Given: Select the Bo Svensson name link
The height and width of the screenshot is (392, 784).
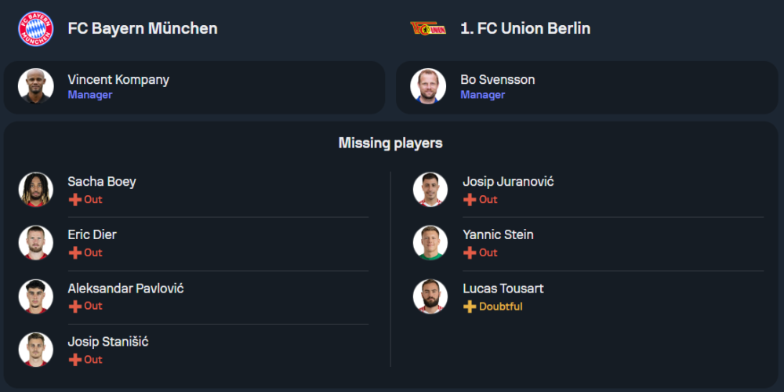Looking at the screenshot, I should click(498, 79).
